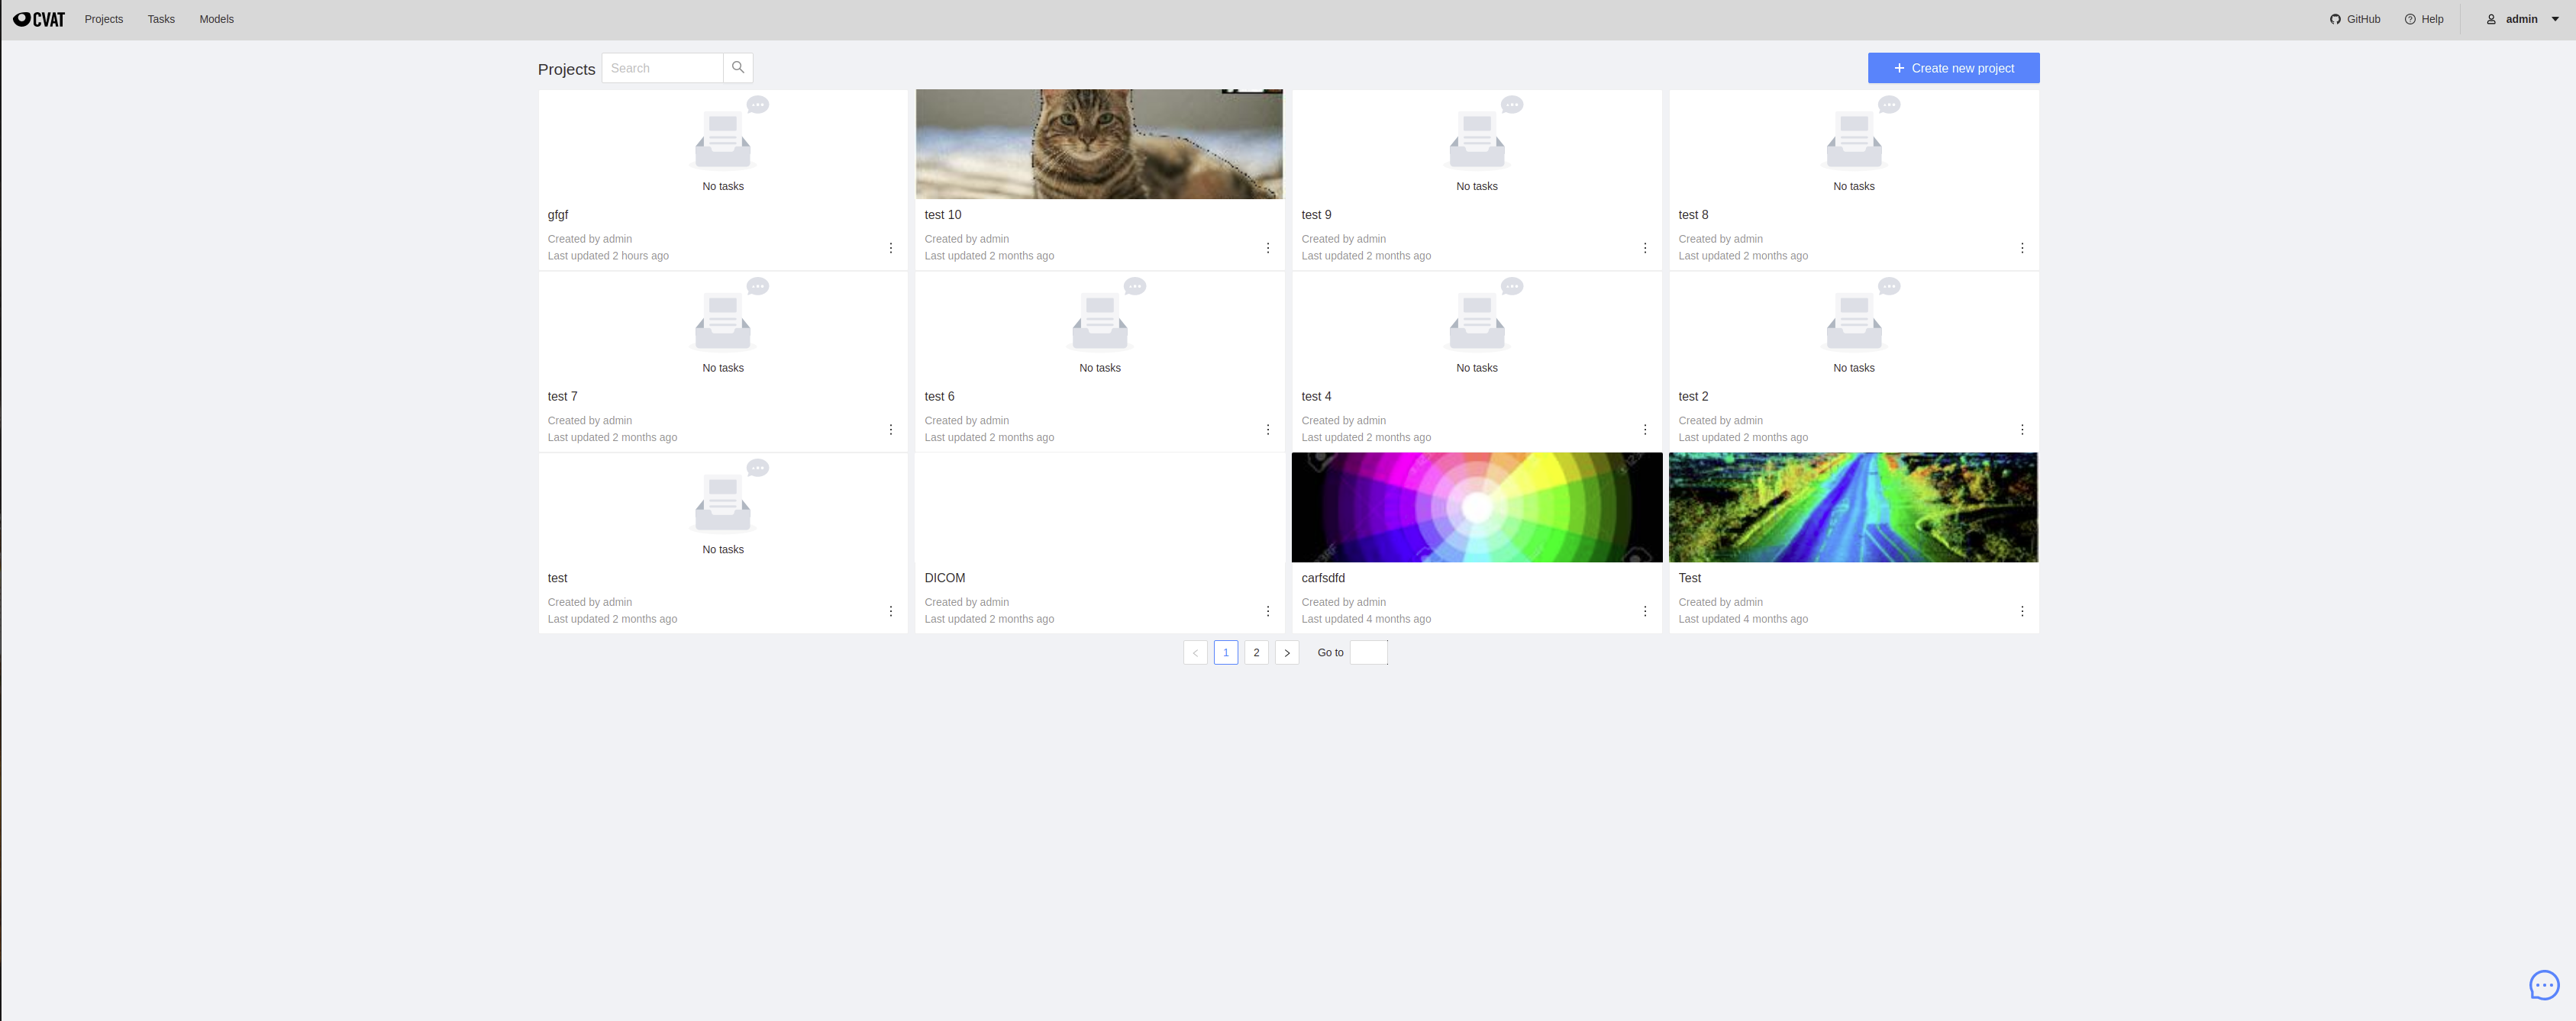The width and height of the screenshot is (2576, 1021).
Task: Open actions menu for project gfgf
Action: pos(890,248)
